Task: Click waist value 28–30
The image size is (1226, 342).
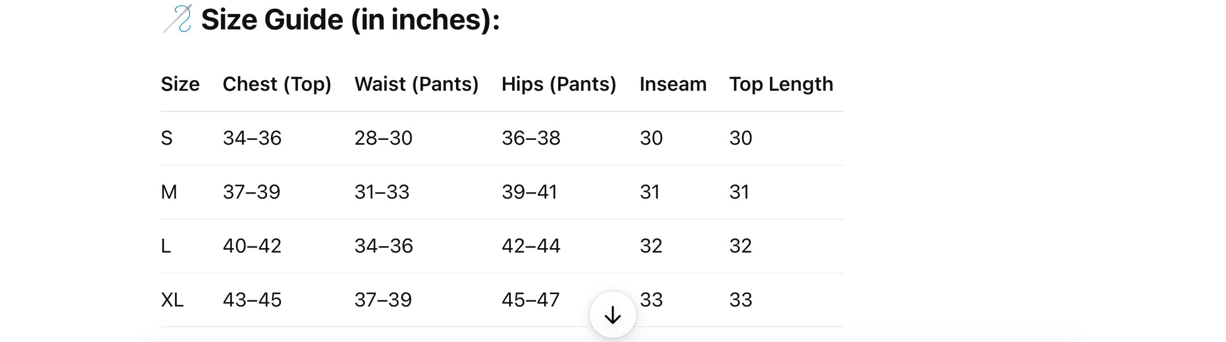Action: coord(383,138)
